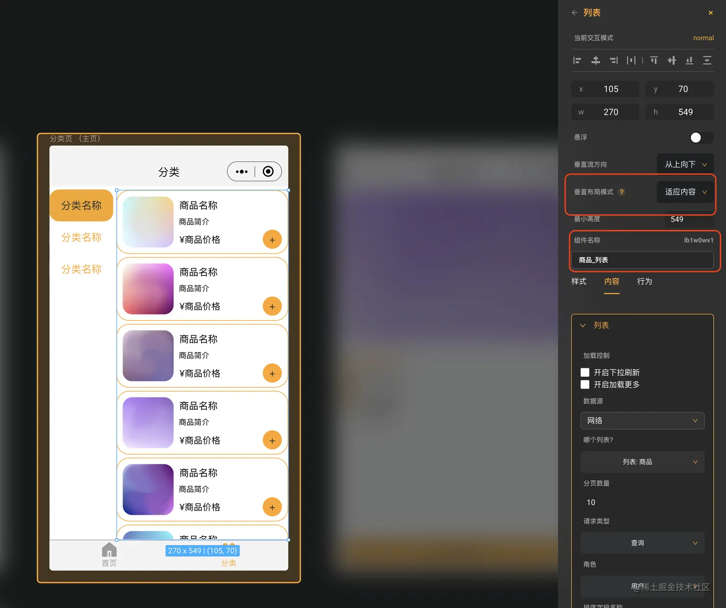Click the x position field 105
726x608 pixels.
click(x=605, y=89)
